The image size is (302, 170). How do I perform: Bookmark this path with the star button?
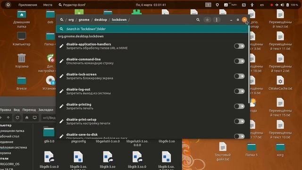tap(207, 20)
